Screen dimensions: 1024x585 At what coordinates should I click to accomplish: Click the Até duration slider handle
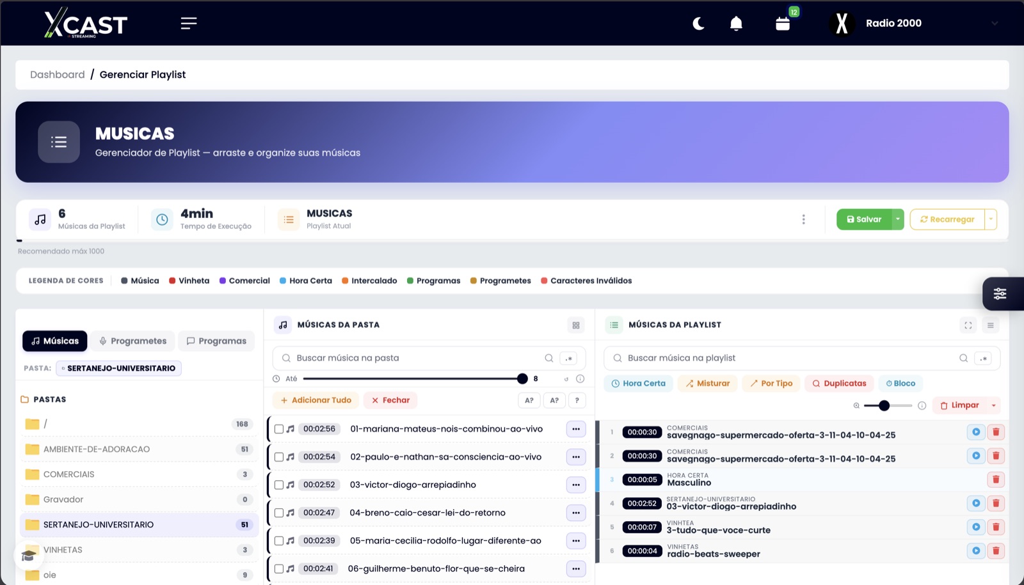[522, 378]
